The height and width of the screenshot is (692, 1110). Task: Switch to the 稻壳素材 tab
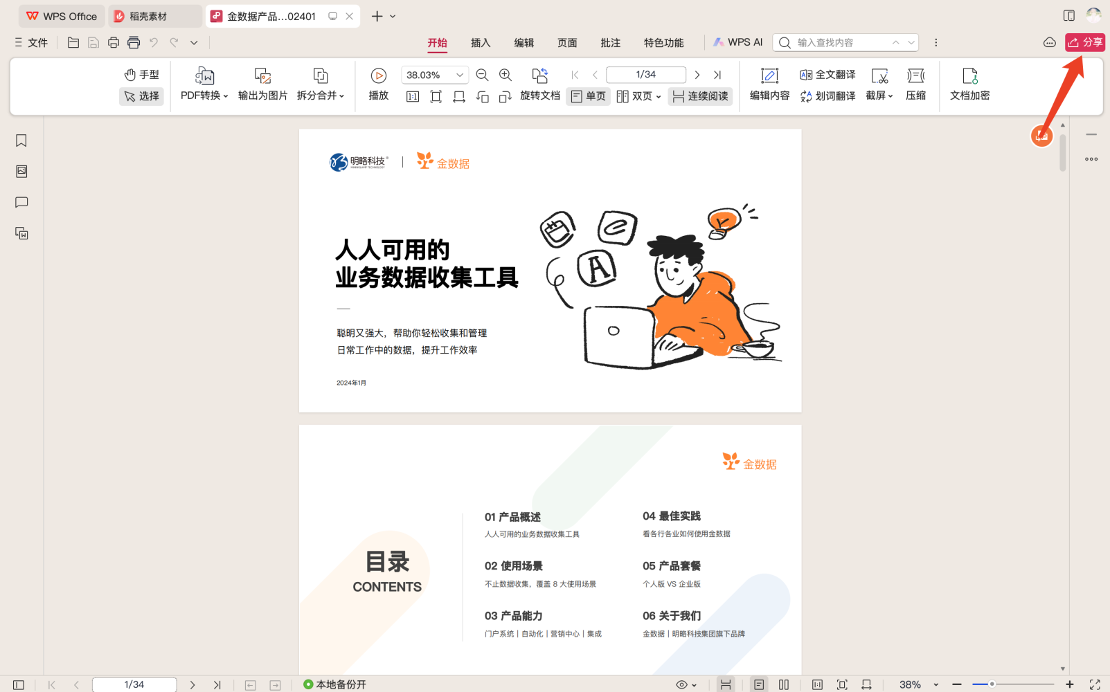(x=155, y=16)
